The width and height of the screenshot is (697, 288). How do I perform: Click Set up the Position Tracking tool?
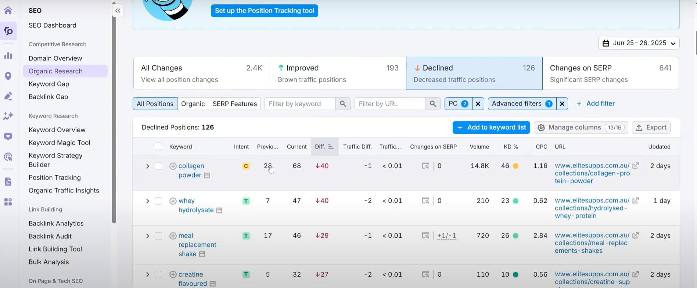tap(264, 11)
